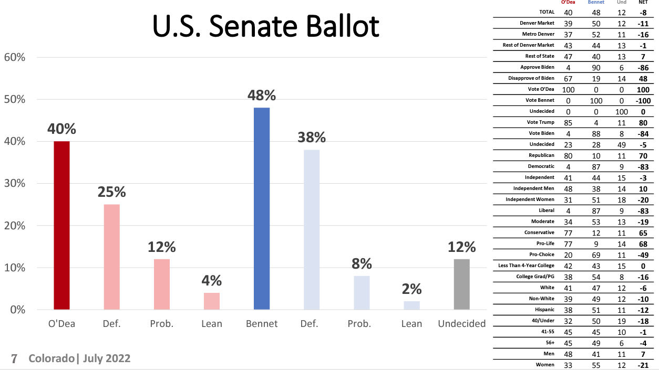Click the light blue 38% Def. bar
The image size is (659, 370).
click(312, 229)
